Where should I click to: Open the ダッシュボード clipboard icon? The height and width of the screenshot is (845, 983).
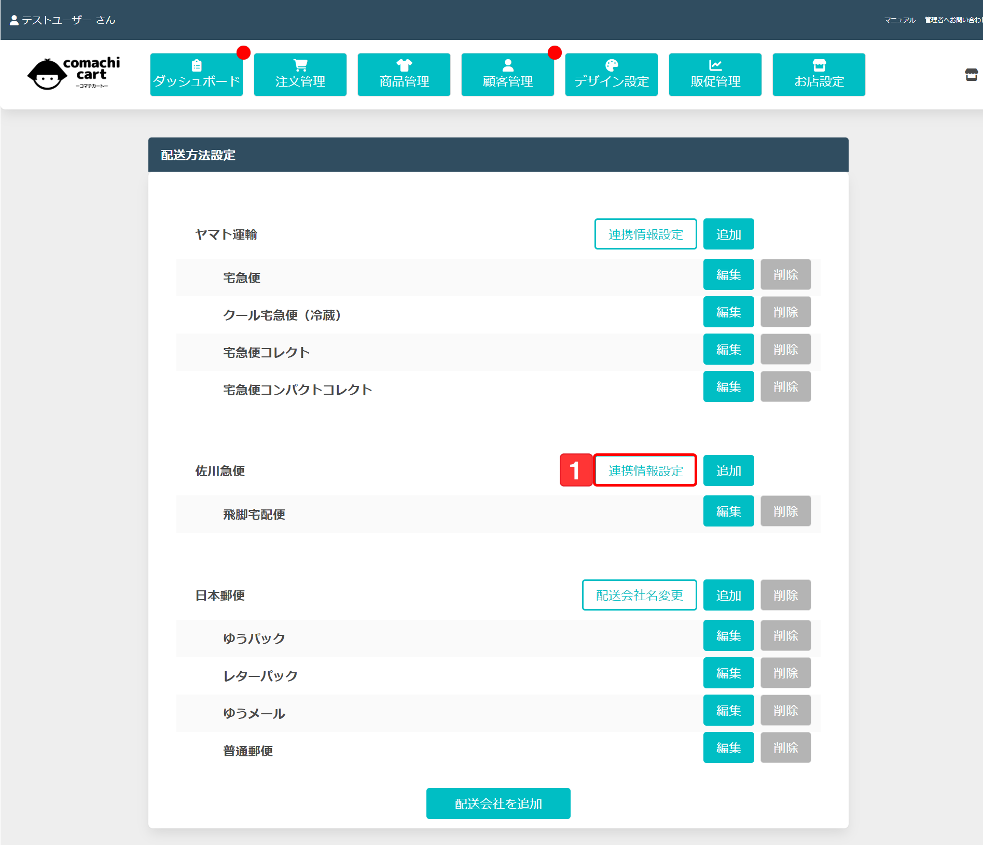(197, 65)
